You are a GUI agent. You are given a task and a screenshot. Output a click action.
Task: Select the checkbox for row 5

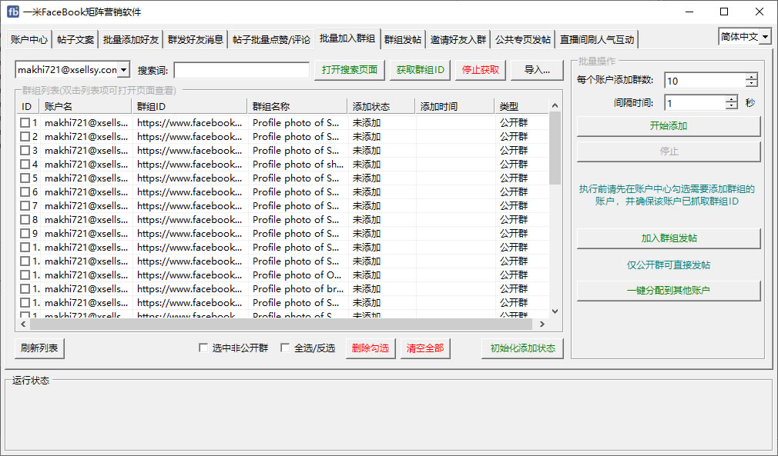click(25, 178)
